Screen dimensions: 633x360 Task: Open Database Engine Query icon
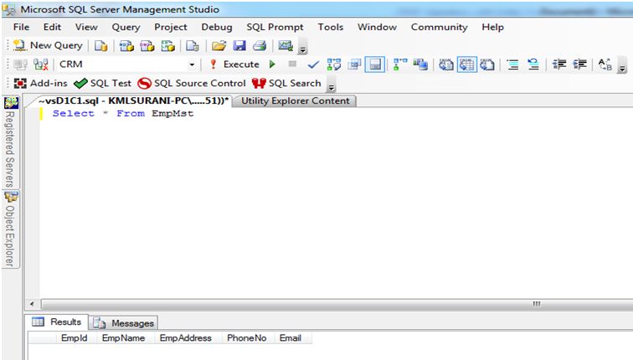coord(101,46)
